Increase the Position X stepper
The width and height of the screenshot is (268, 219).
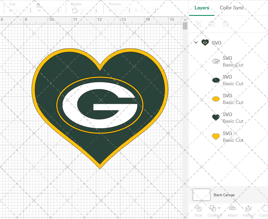[x=129, y=9]
